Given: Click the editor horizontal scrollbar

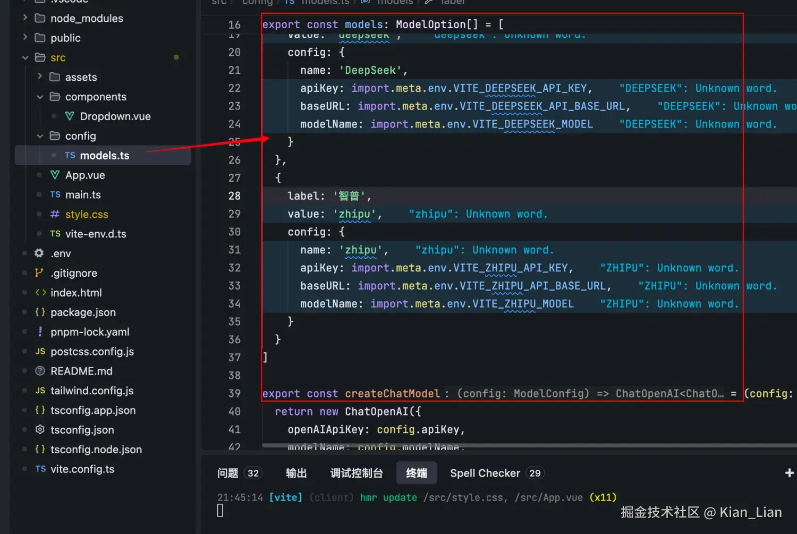Looking at the screenshot, I should click(529, 446).
